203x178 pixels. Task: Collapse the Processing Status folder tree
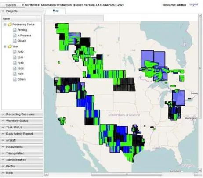5,25
